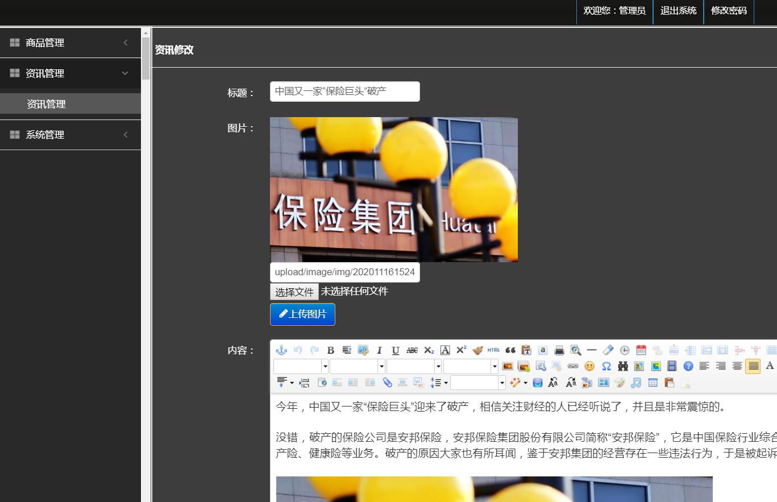Click the blue 上传图片 upload button
777x502 pixels.
point(302,314)
